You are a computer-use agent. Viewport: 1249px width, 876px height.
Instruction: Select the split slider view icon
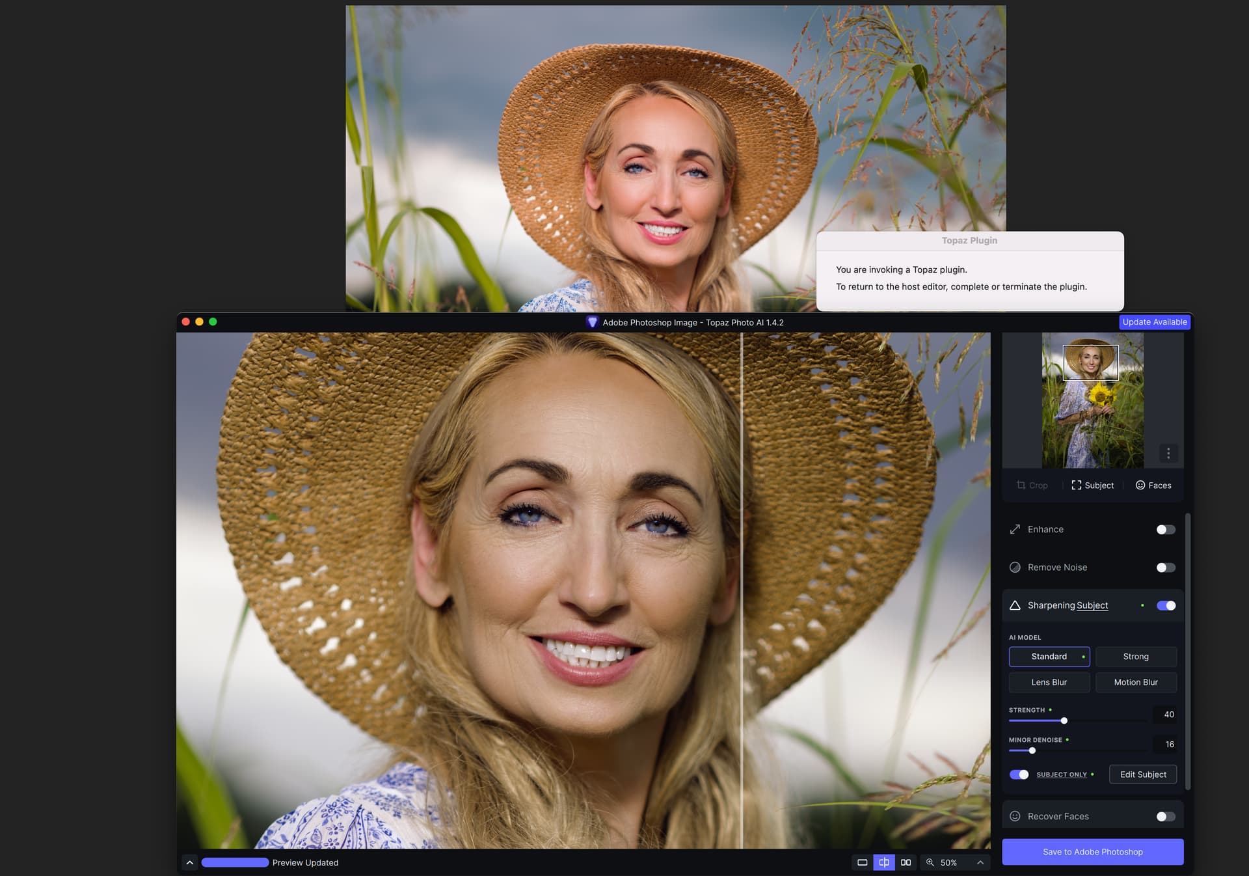884,862
